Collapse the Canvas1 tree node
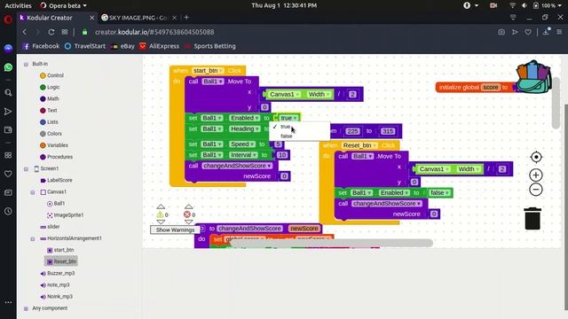The image size is (568, 319). (x=32, y=192)
